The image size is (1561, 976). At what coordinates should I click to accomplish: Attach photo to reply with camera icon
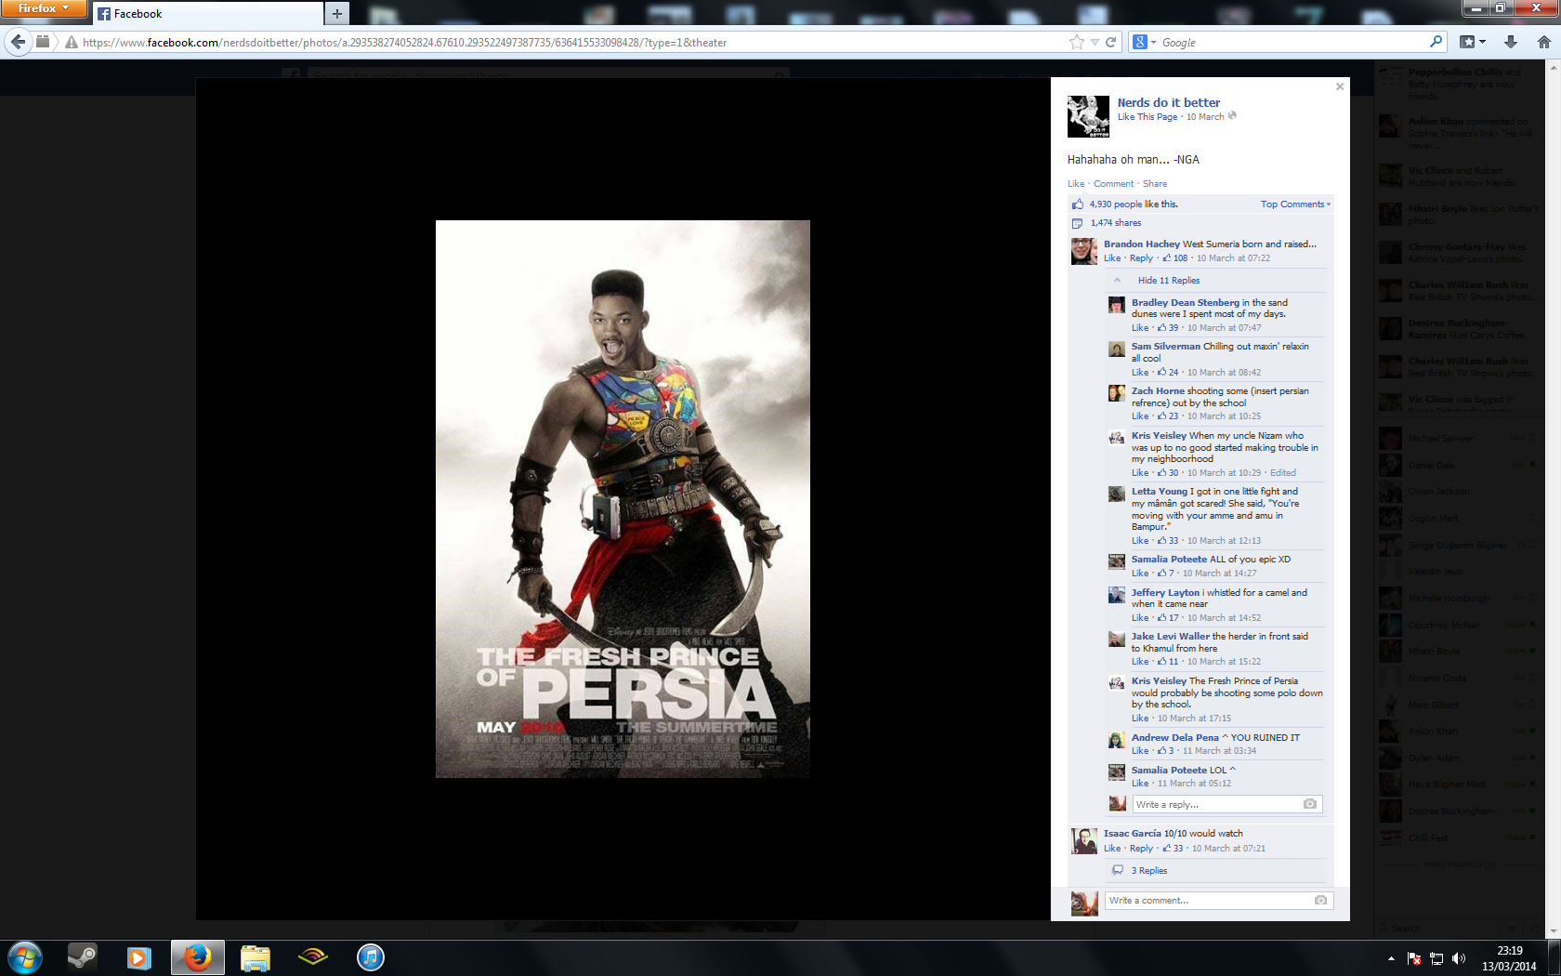(1310, 804)
